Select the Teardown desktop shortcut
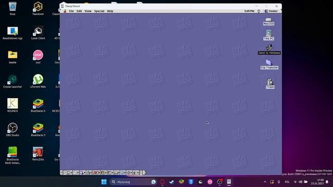This screenshot has height=187, width=333. tap(38, 8)
